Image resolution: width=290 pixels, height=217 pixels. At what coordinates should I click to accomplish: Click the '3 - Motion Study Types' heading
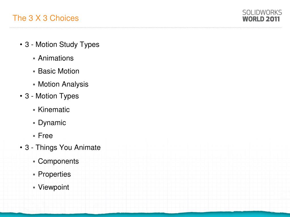coord(62,45)
